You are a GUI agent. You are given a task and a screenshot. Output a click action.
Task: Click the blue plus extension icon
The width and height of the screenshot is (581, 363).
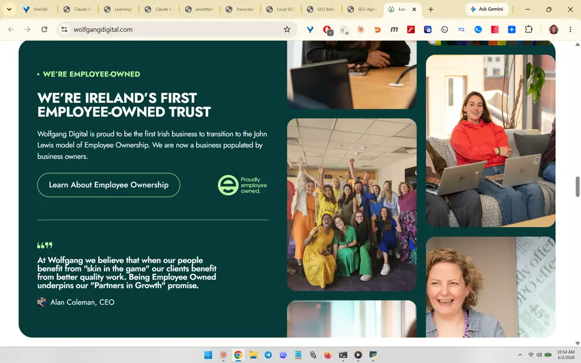[512, 30]
